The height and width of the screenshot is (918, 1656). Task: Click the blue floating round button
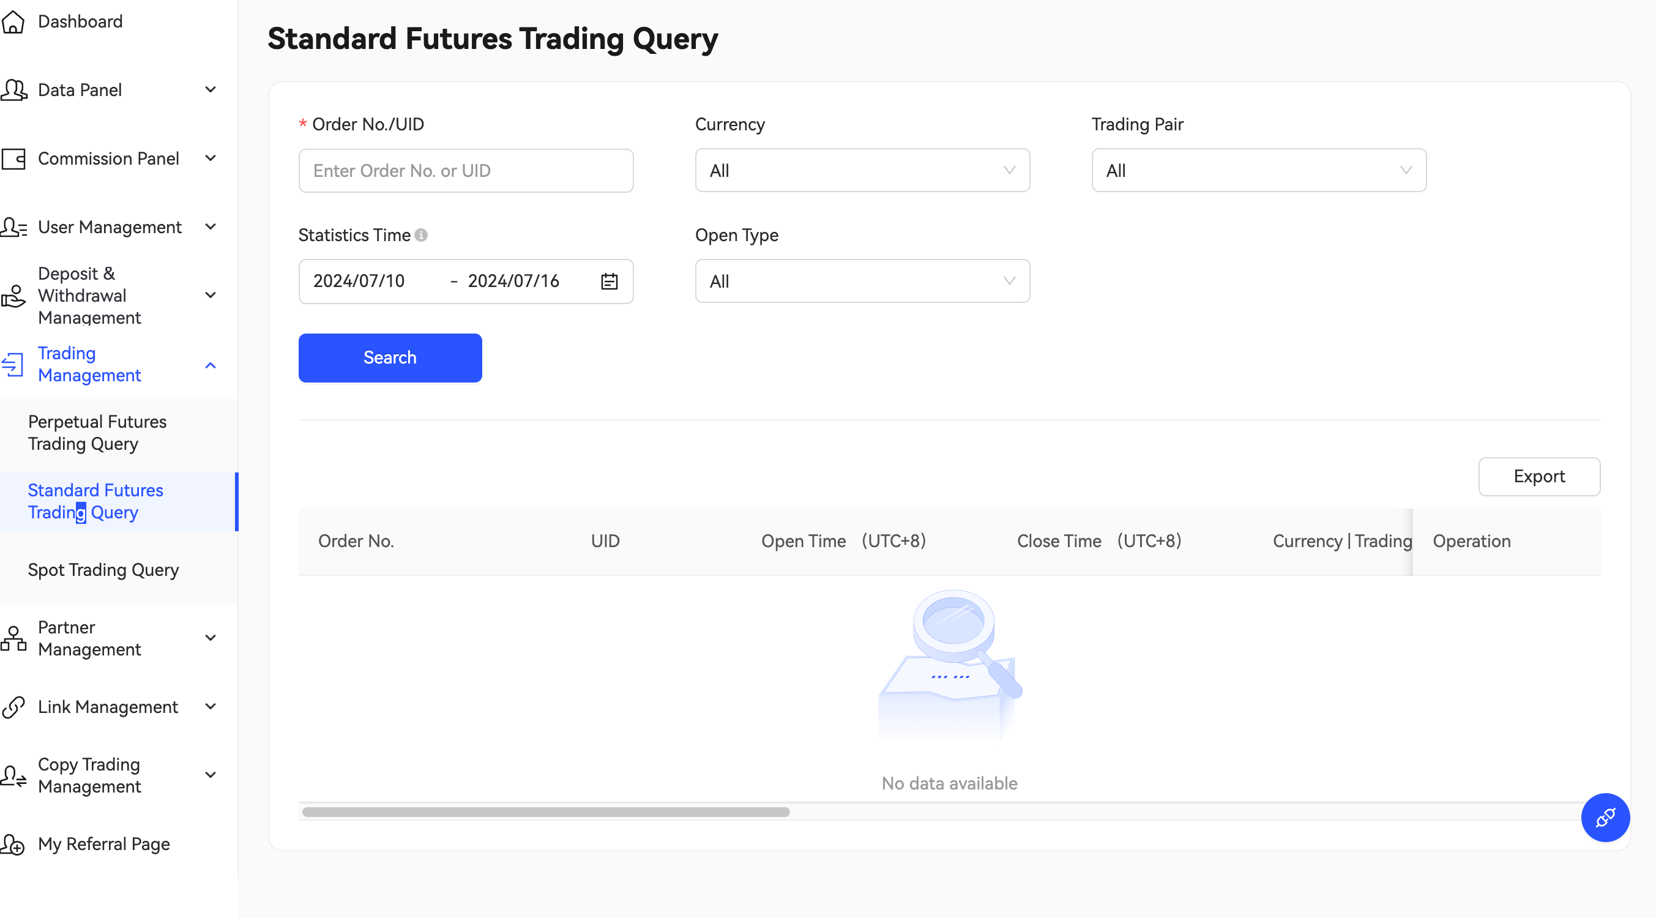point(1605,817)
